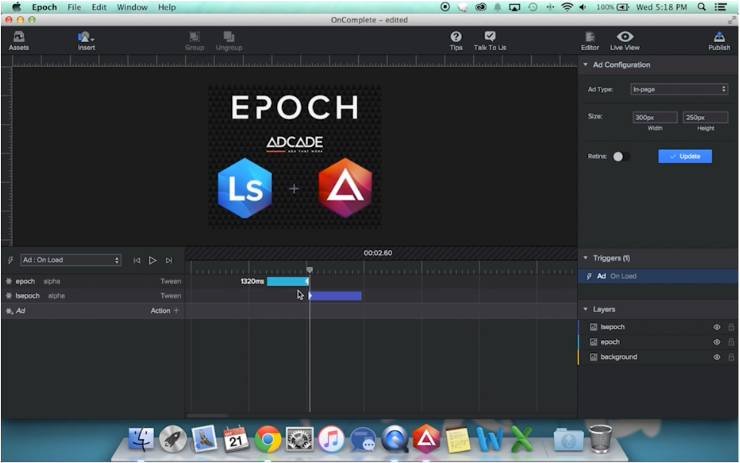Open Epoch app in the Dock
This screenshot has height=463, width=740.
pyautogui.click(x=426, y=438)
